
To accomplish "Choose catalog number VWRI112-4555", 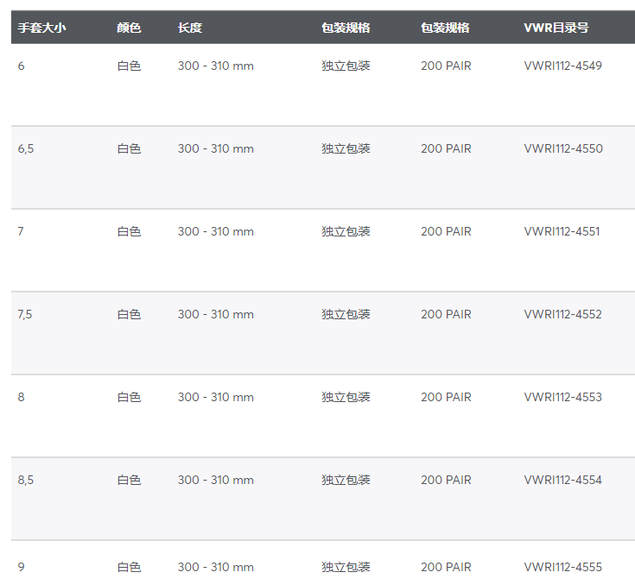I will coord(563,567).
